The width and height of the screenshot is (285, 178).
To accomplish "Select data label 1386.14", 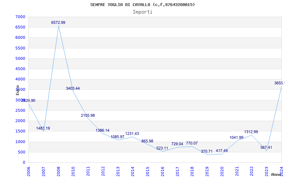I will [103, 130].
